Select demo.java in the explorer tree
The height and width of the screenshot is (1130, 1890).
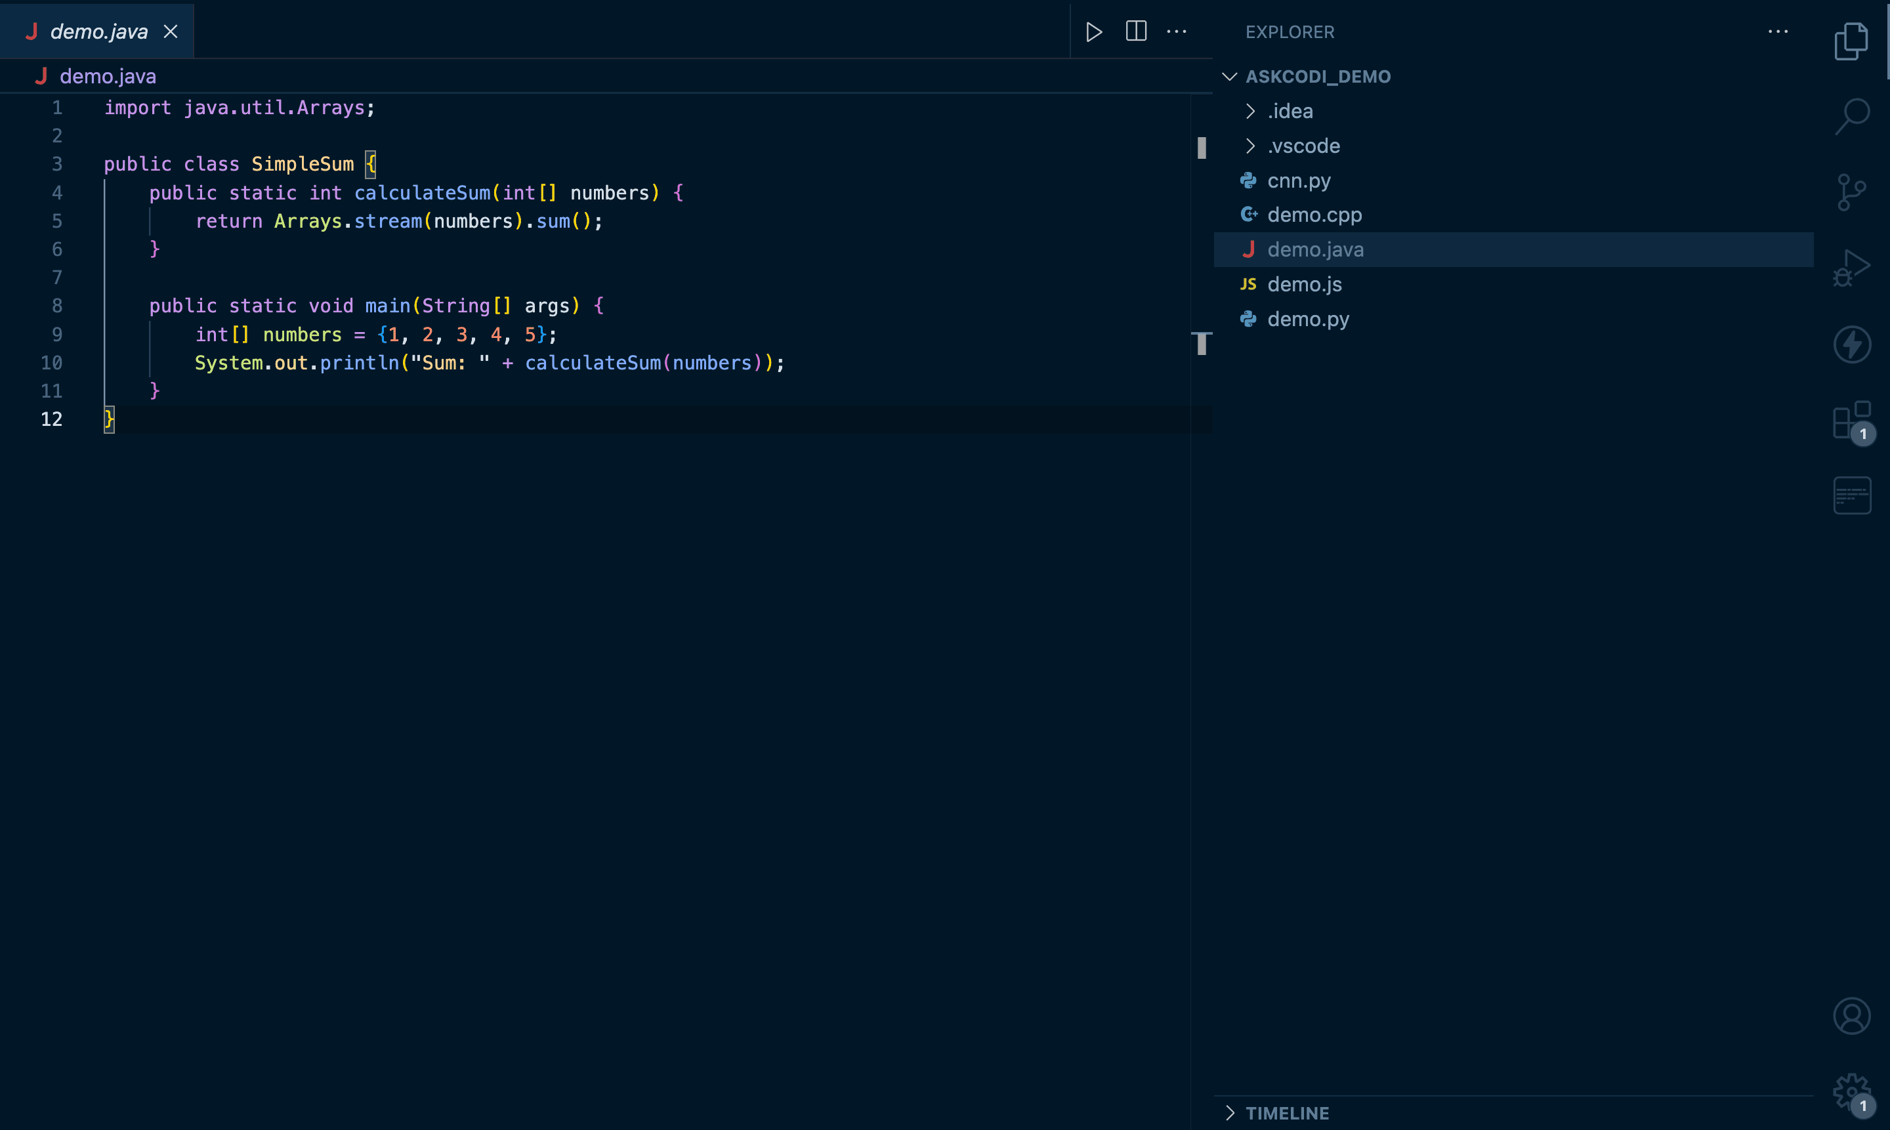(x=1513, y=250)
